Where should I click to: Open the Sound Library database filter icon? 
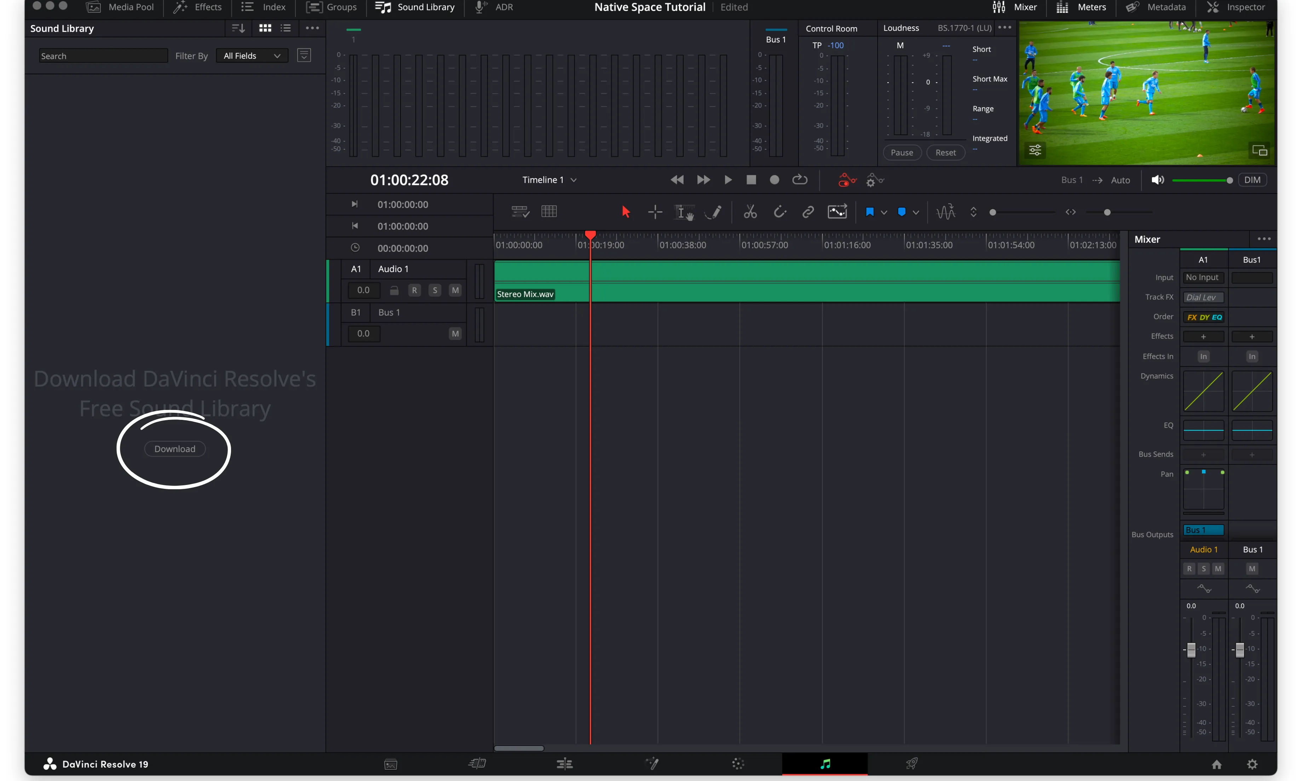click(304, 55)
